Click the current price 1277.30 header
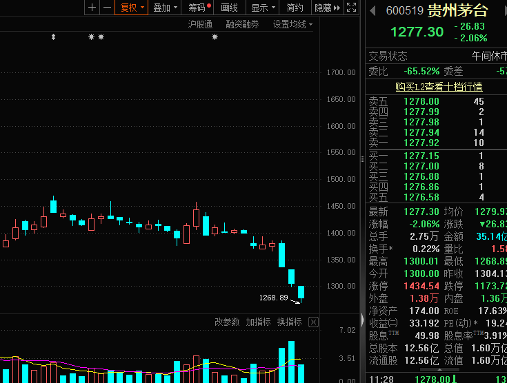Screen dimensions: 507x383 [x=417, y=32]
